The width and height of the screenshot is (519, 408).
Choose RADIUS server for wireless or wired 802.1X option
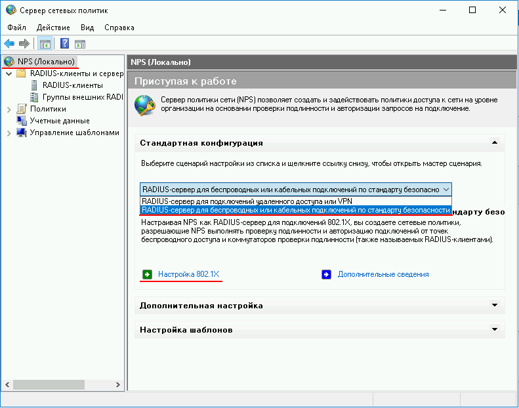(296, 210)
